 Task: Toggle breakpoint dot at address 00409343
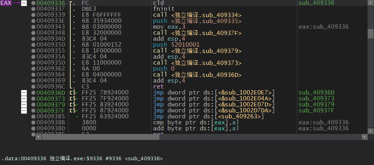(34, 27)
